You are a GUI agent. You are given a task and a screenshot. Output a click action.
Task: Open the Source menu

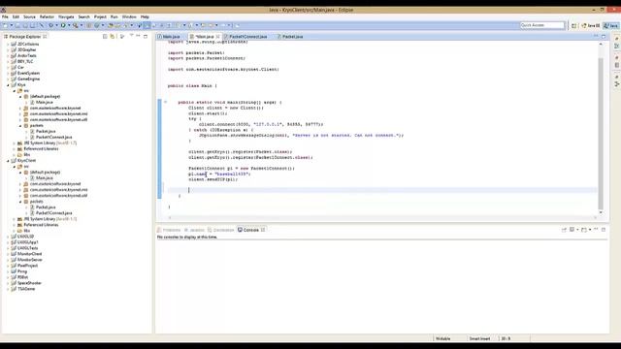29,17
